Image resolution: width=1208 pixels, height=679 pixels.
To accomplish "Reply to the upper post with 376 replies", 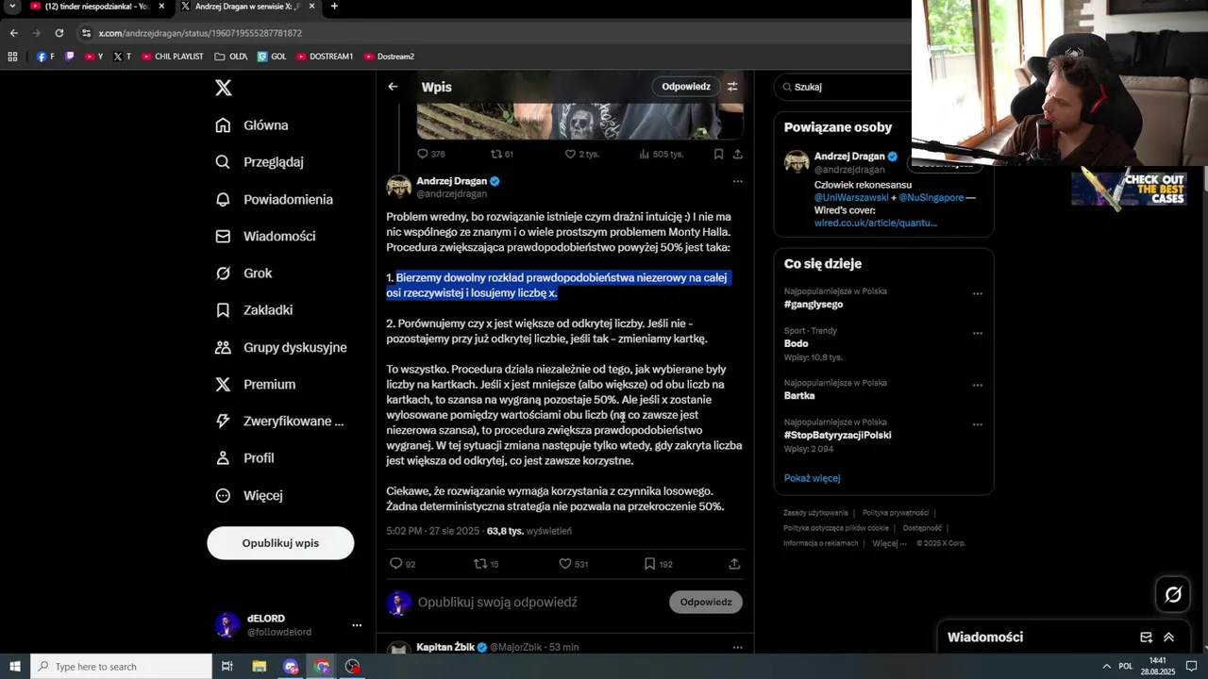I will (x=423, y=154).
